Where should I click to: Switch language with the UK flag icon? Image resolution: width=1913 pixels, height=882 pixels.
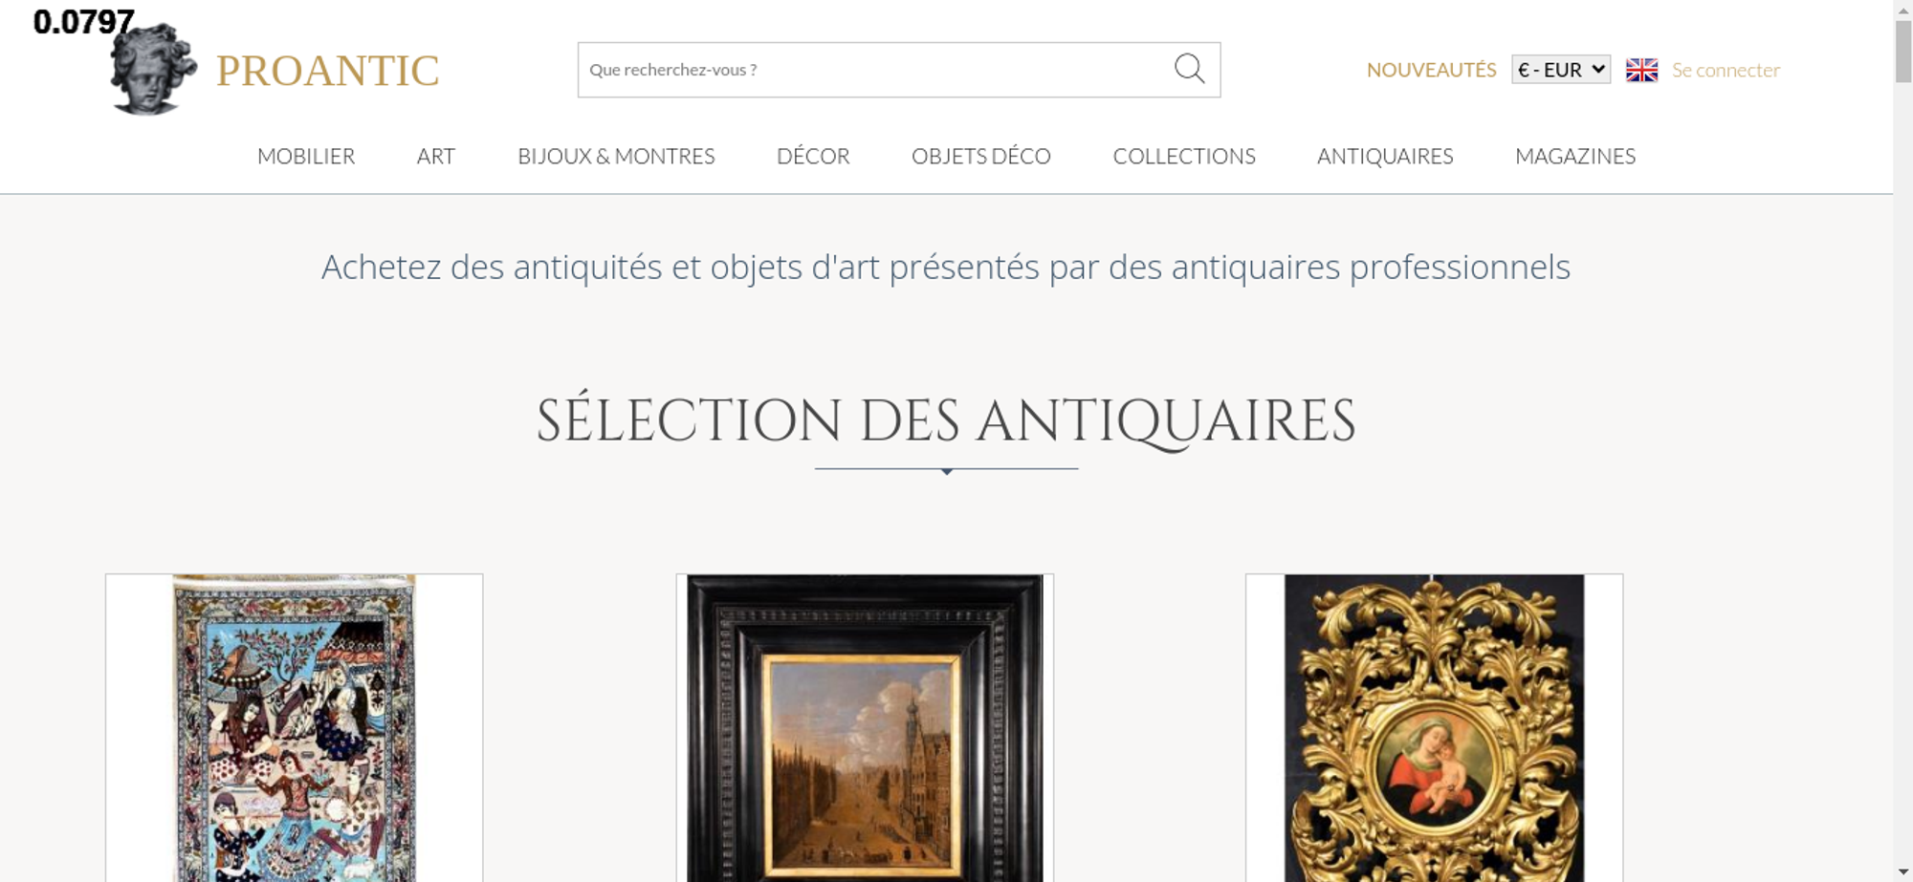[x=1641, y=70]
